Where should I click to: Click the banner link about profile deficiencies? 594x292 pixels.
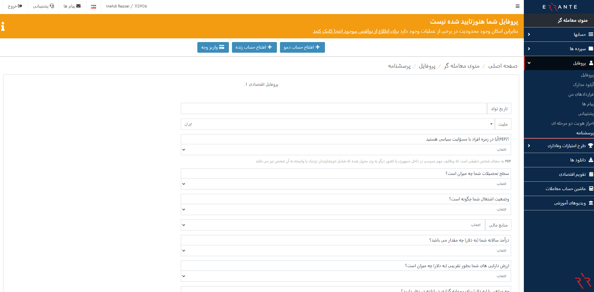(x=355, y=31)
